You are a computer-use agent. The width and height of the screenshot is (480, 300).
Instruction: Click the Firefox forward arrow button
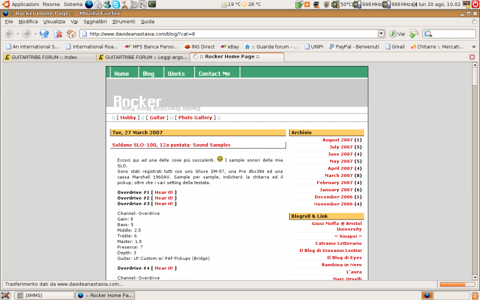coord(26,34)
